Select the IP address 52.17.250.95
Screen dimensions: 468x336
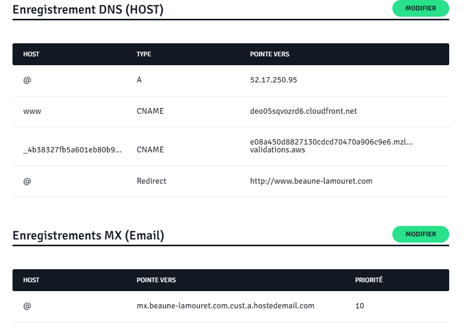coord(273,80)
